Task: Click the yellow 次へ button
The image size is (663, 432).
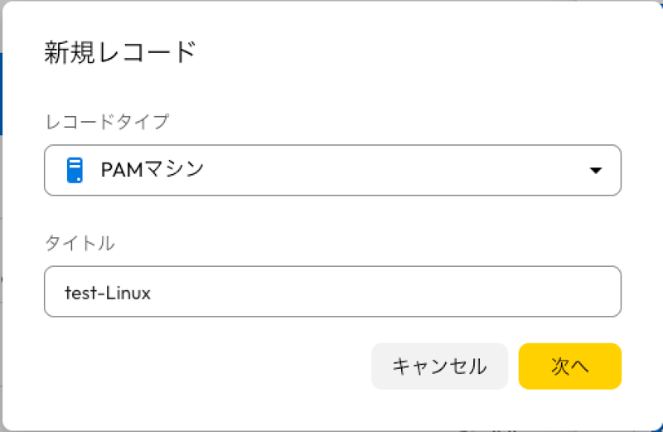Action: (x=569, y=366)
